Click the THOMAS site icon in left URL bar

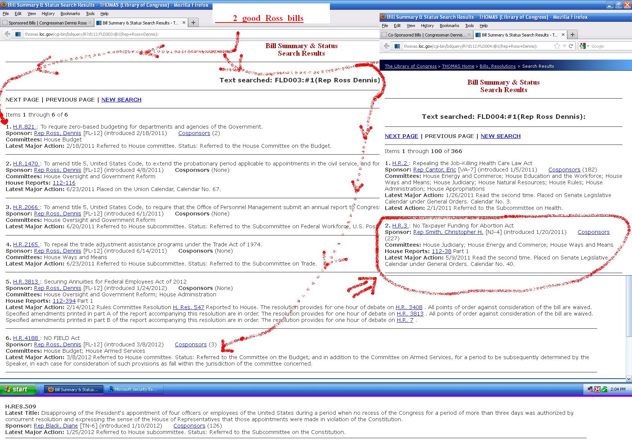[x=18, y=34]
